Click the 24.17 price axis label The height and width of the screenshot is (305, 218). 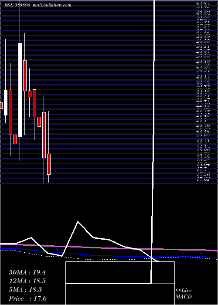pyautogui.click(x=203, y=77)
